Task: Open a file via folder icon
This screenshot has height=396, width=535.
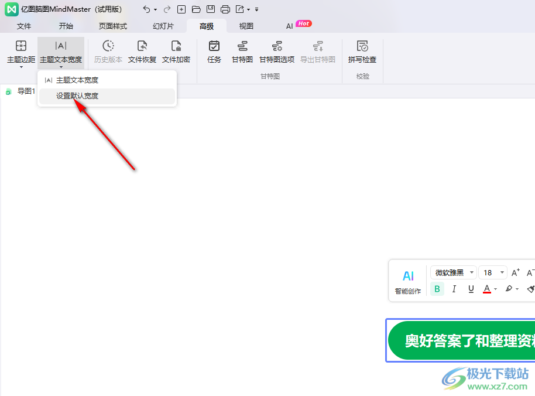Action: pyautogui.click(x=196, y=9)
